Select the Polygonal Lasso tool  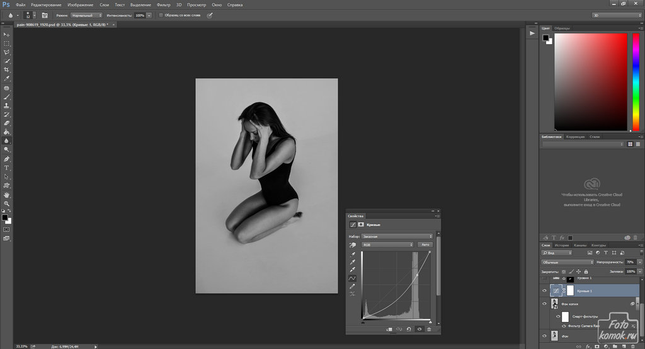pos(6,52)
